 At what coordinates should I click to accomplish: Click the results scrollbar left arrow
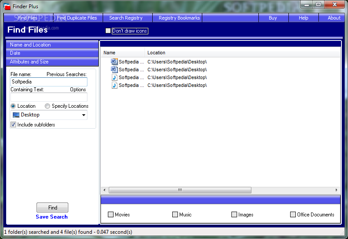click(104, 190)
